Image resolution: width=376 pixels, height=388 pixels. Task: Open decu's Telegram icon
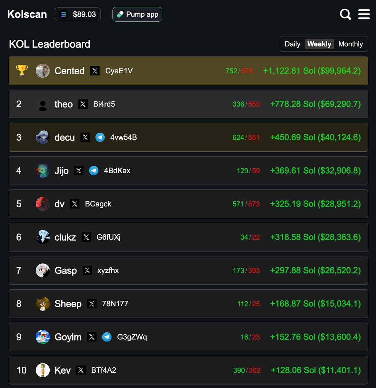coord(100,137)
